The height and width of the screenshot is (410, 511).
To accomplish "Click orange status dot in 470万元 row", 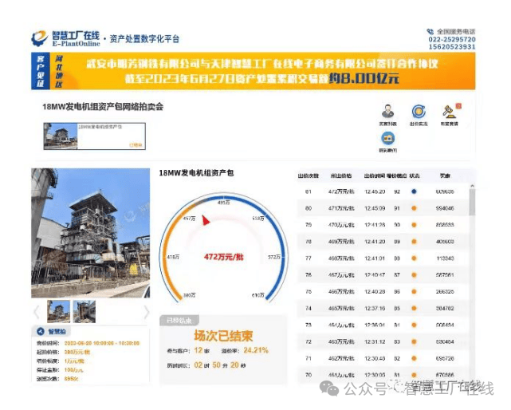I will point(414,225).
